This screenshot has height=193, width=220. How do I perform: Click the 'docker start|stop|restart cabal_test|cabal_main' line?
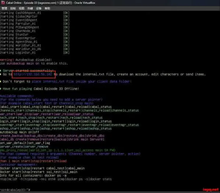point(42,168)
